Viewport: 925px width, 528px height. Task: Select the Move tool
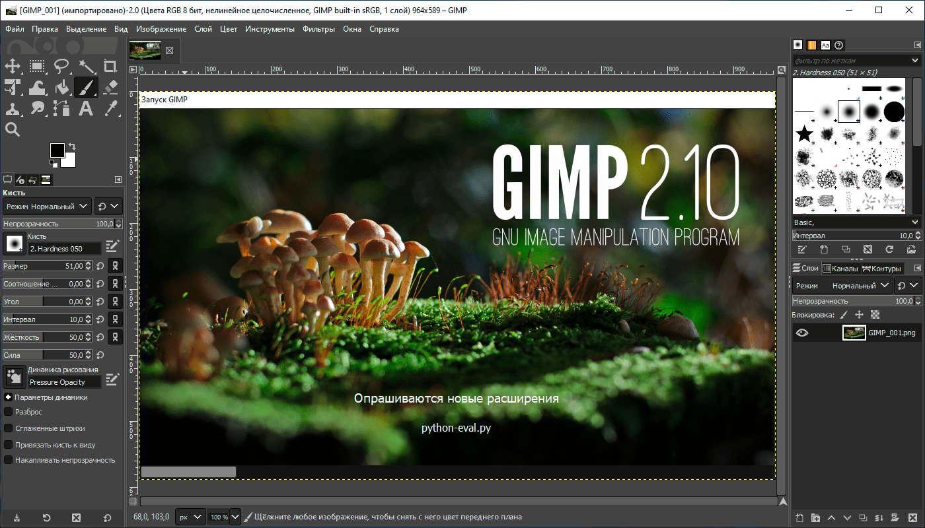13,66
